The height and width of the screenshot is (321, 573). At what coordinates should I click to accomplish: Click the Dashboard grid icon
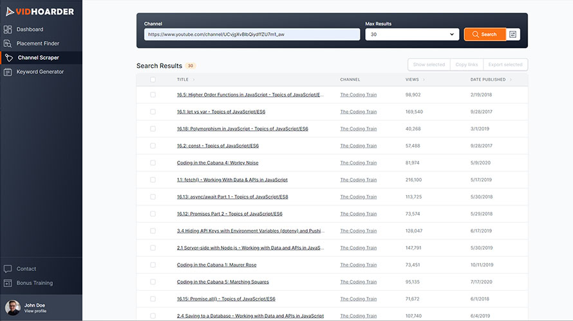8,30
